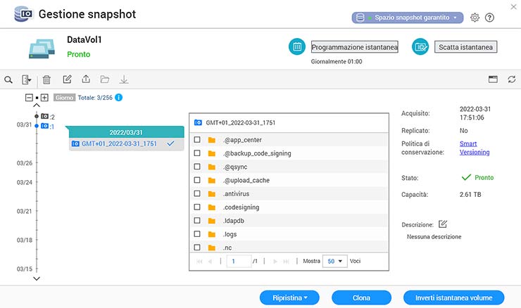Tick the .antivirus folder checkbox
This screenshot has width=521, height=308.
pyautogui.click(x=198, y=193)
